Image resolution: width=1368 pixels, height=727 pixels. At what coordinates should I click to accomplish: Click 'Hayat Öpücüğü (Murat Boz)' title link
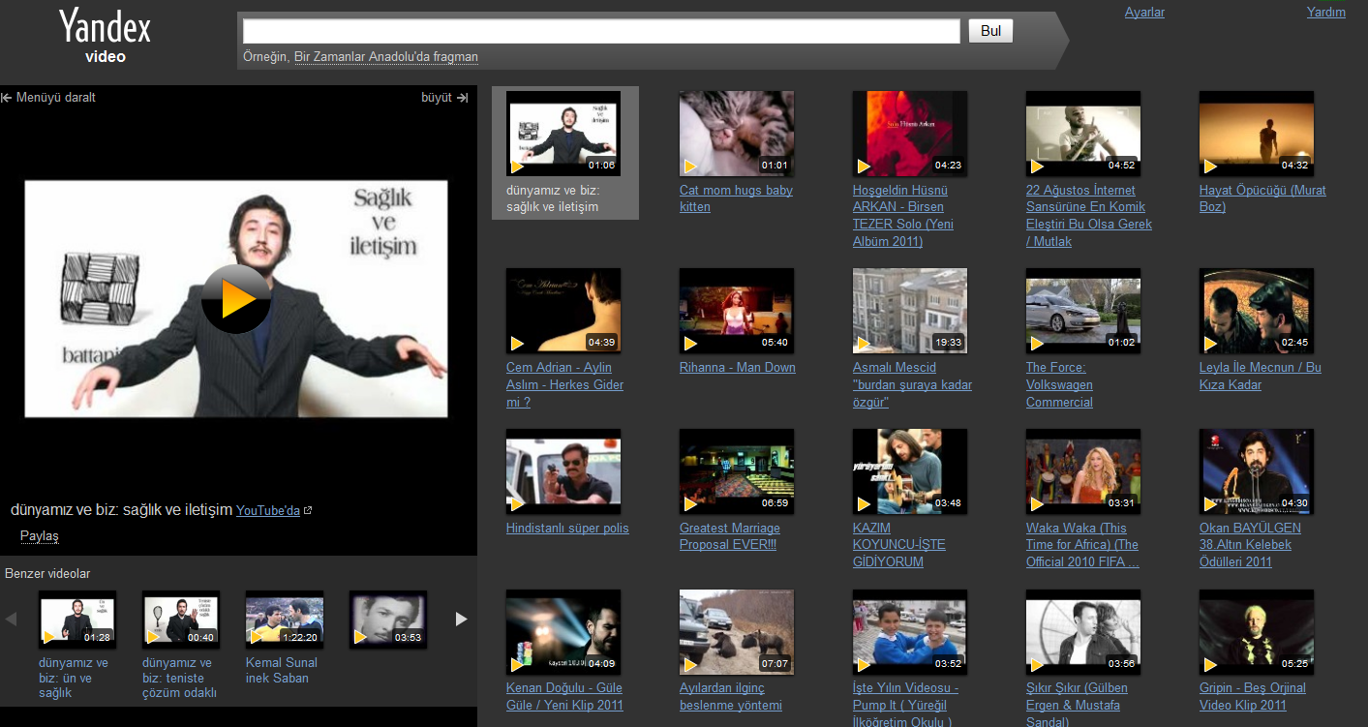1262,198
